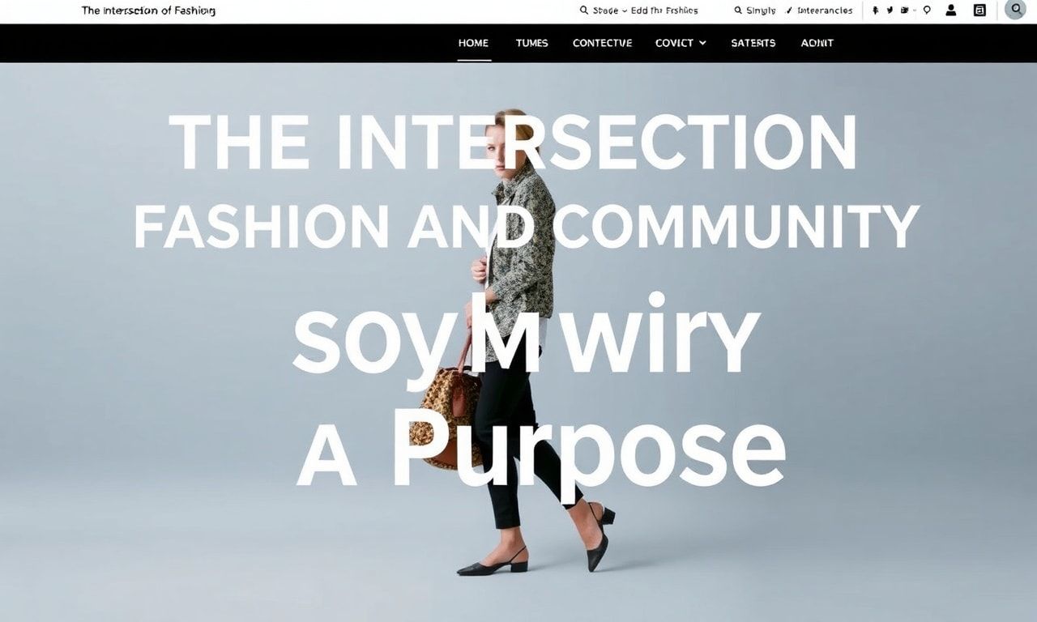Click the location pin icon

(x=927, y=11)
